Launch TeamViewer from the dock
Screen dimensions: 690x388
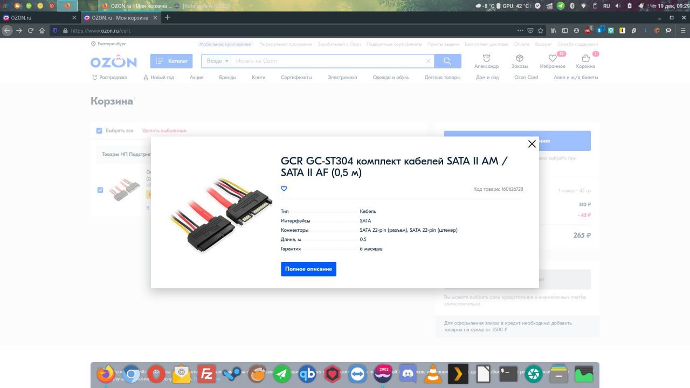pos(357,374)
